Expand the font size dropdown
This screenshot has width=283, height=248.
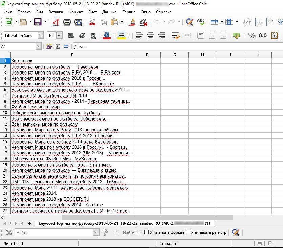pyautogui.click(x=59, y=35)
